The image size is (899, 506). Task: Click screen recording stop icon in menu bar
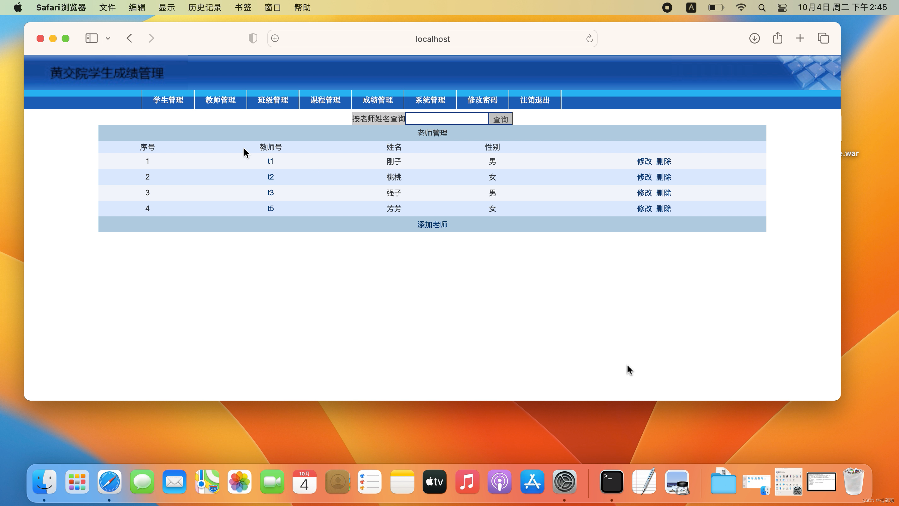tap(667, 7)
